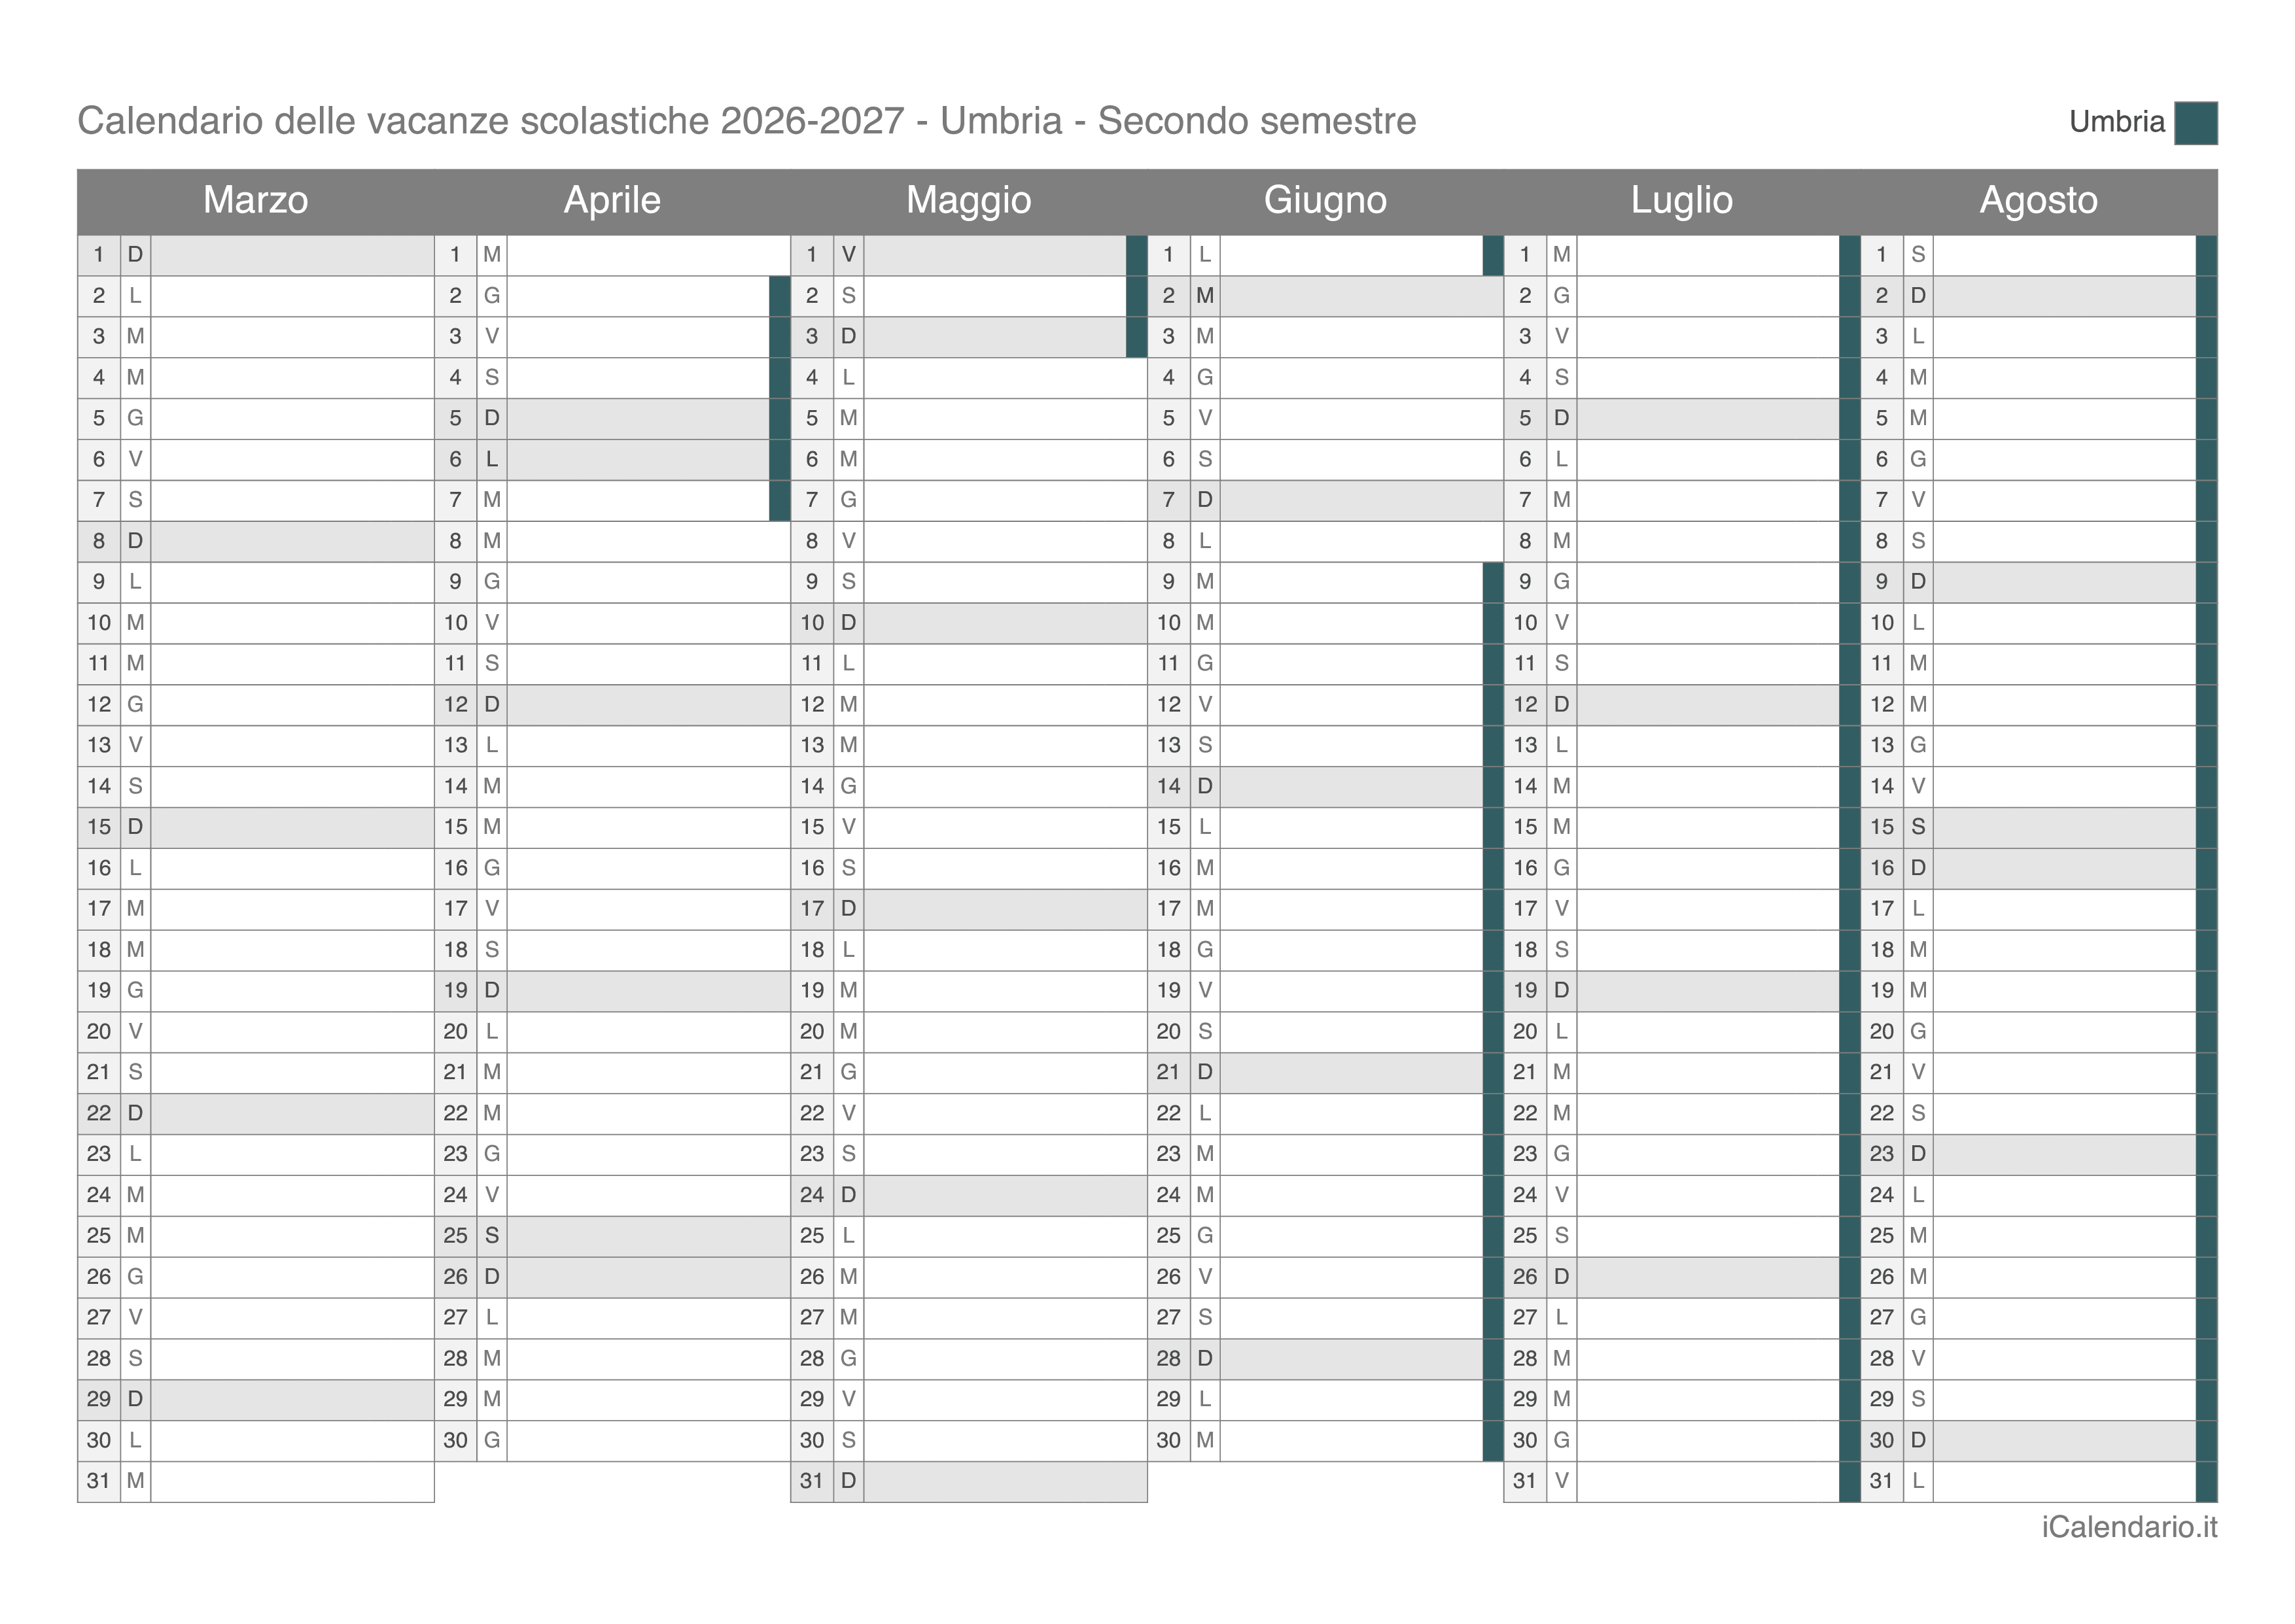Click the cell for Agosto 23
Image resolution: width=2295 pixels, height=1624 pixels.
click(2065, 1154)
